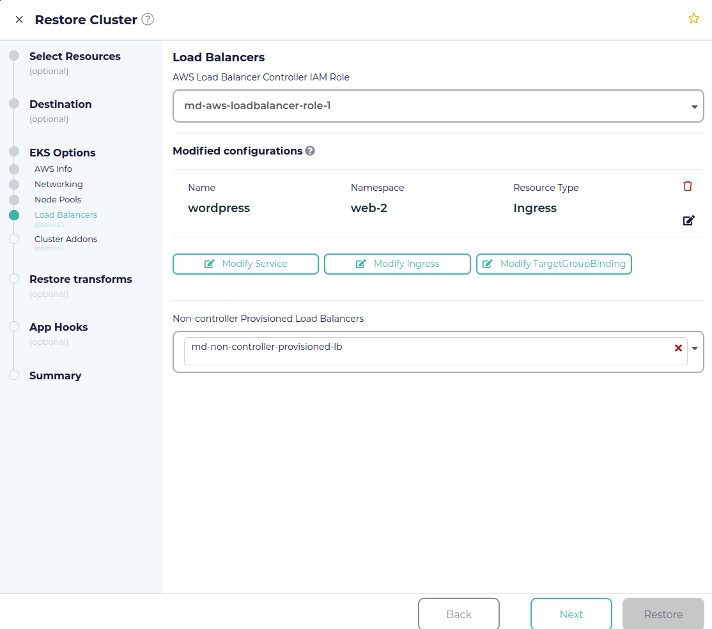Click the Next button
Screen dimensions: 712x629
coord(571,614)
